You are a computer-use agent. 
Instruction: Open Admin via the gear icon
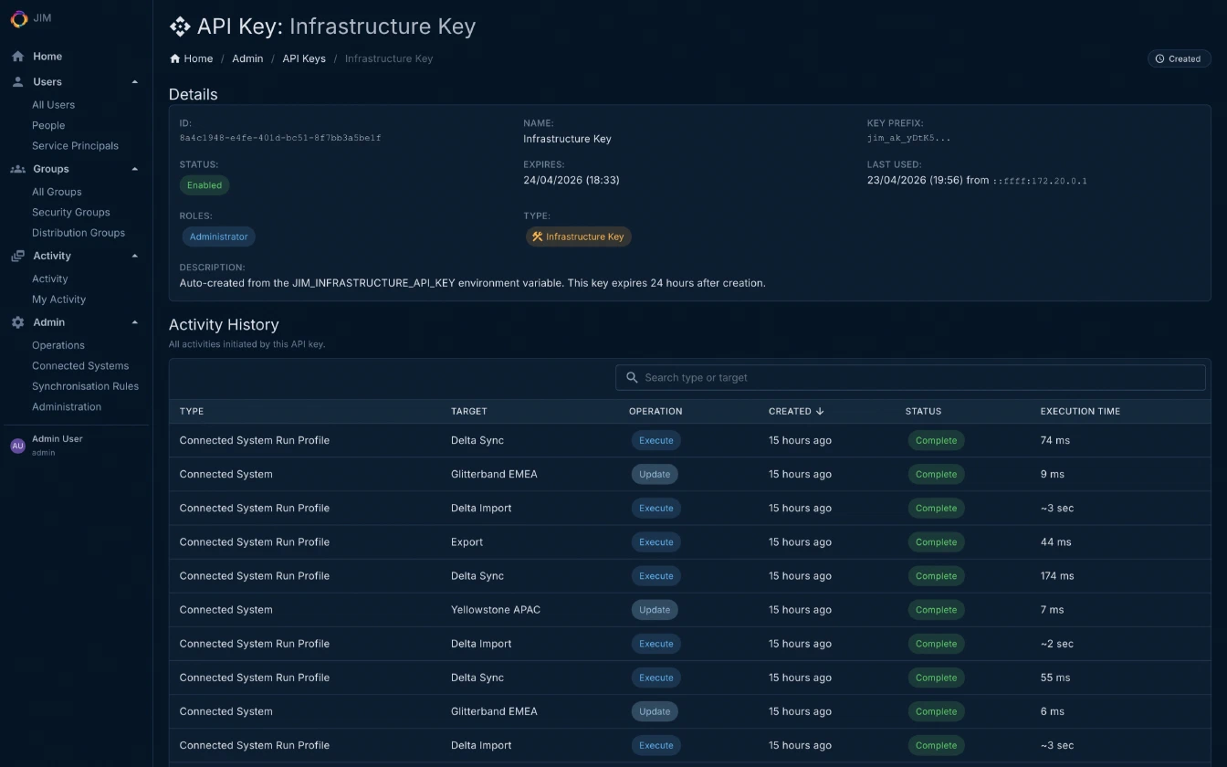[x=16, y=321]
